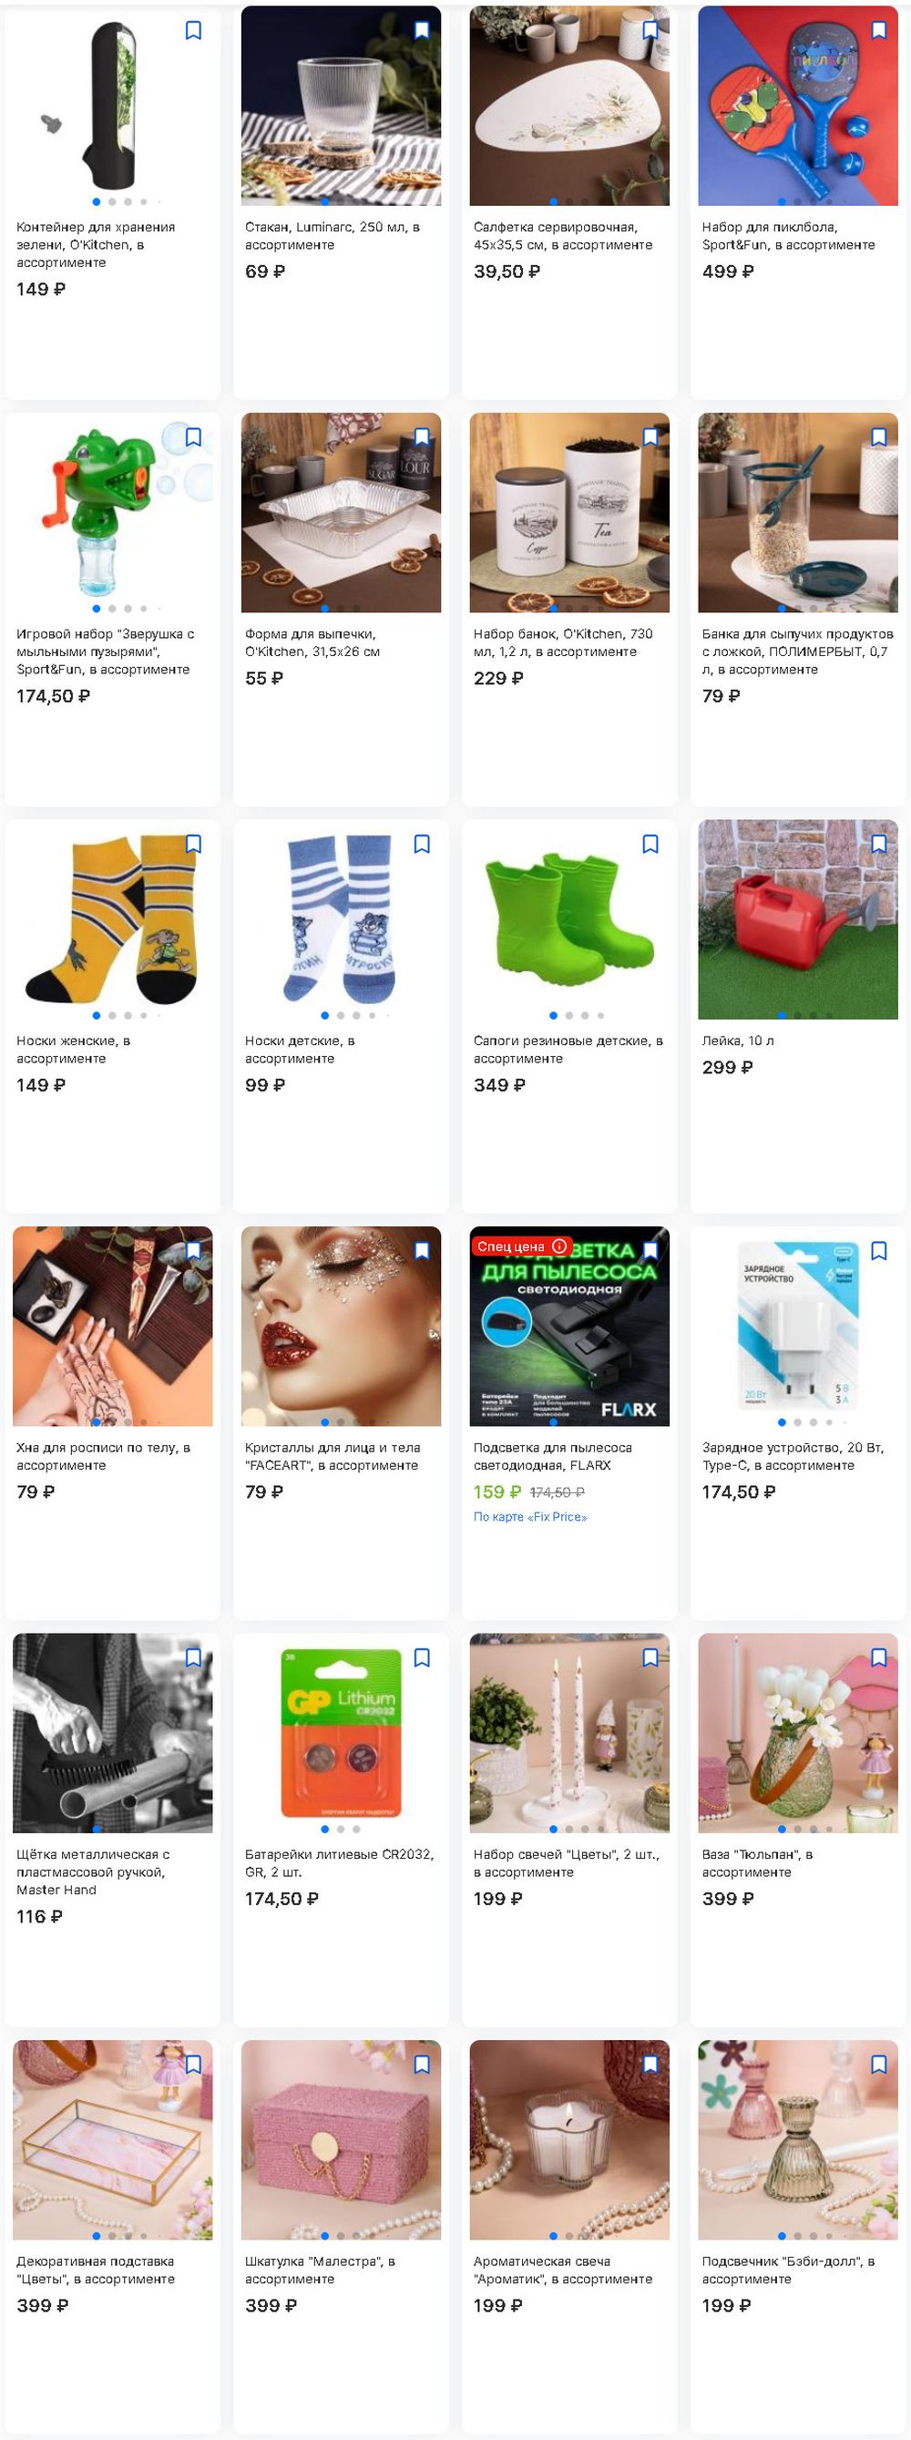Open the yellow women's socks photo

click(113, 918)
